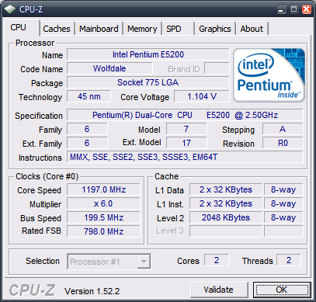Open the About tab
This screenshot has height=302, width=316.
click(x=252, y=29)
